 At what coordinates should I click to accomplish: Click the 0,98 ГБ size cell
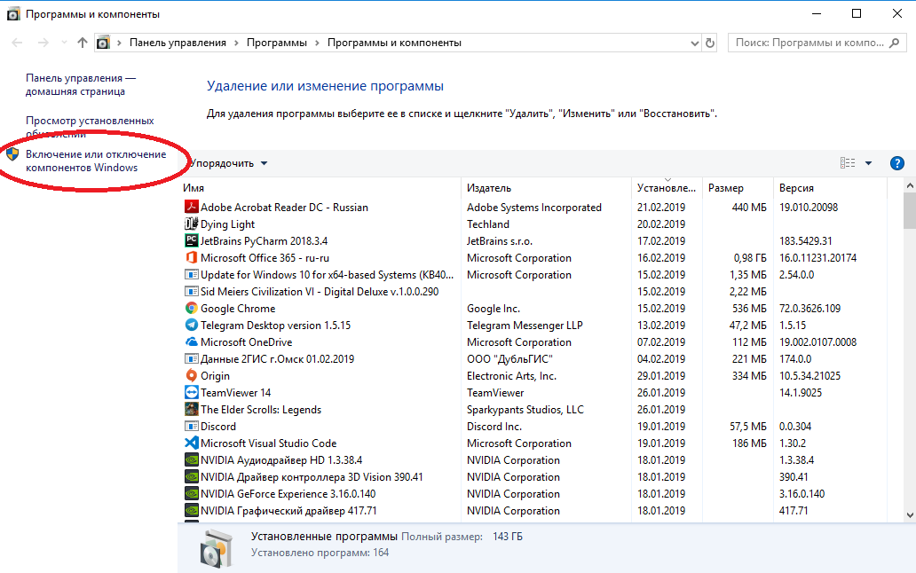(750, 257)
